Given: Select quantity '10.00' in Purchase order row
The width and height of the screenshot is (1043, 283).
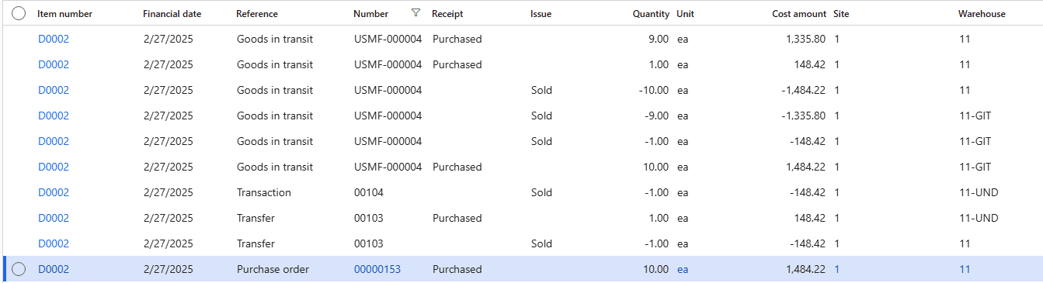Looking at the screenshot, I should pyautogui.click(x=655, y=269).
